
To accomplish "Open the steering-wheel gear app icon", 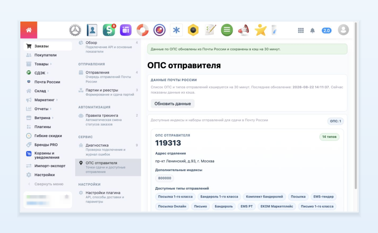I will coord(75,30).
